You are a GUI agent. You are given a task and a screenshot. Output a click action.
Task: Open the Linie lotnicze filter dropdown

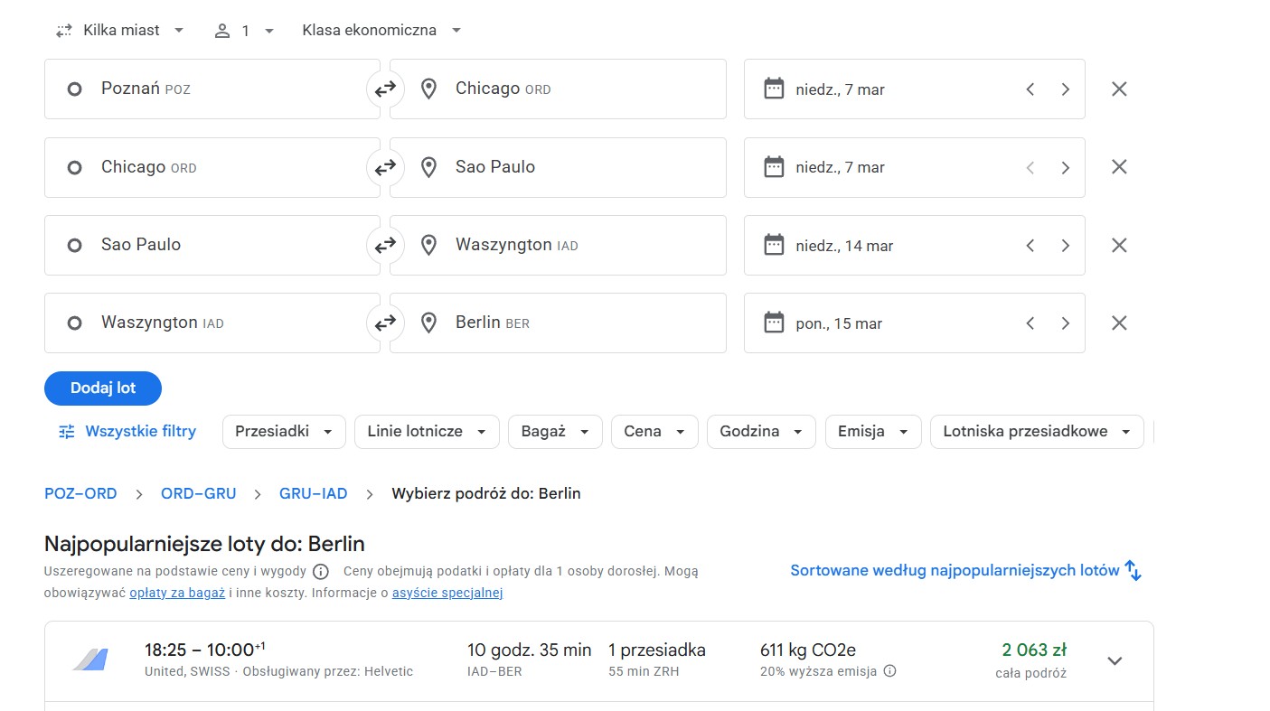pyautogui.click(x=427, y=432)
